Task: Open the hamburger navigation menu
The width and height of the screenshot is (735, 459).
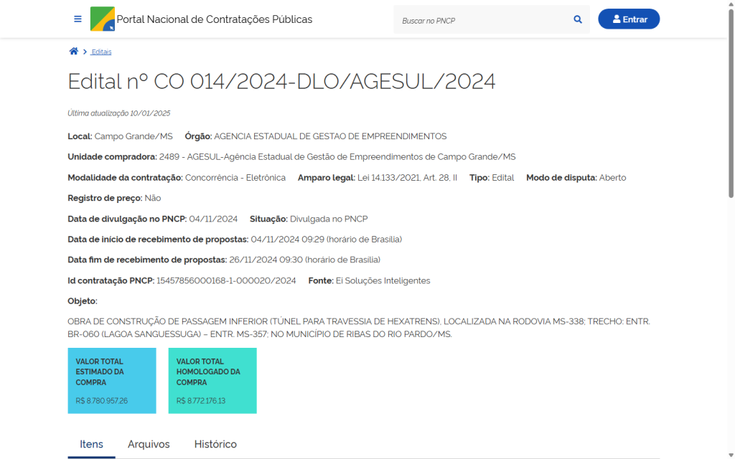Action: click(78, 19)
